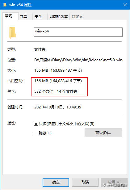This screenshot has width=130, height=190.
Task: Click the 应用(A) apply button
Action: point(114,182)
